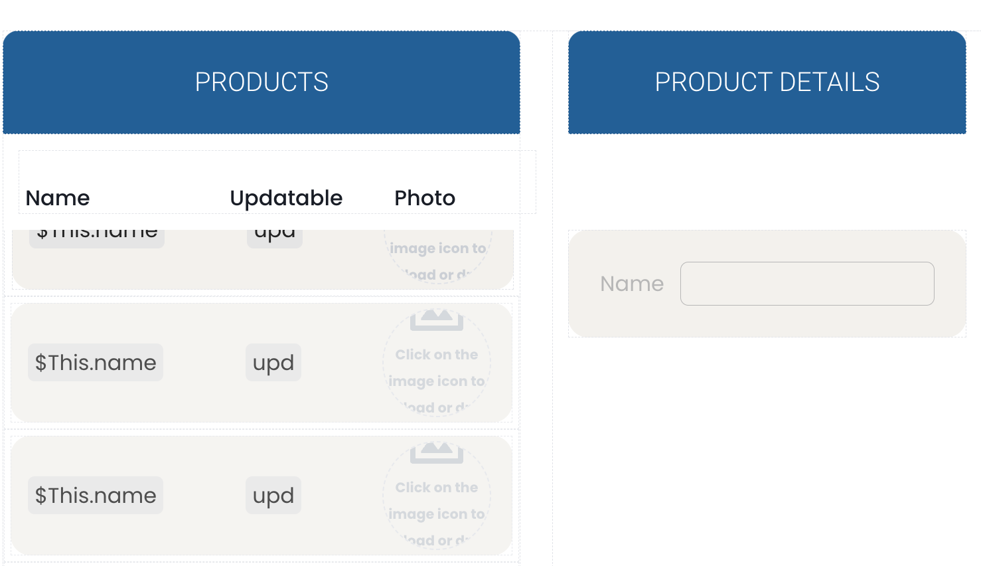Viewport: 981px width, 566px height.
Task: Select the partially hidden top row $This.name
Action: (x=97, y=237)
